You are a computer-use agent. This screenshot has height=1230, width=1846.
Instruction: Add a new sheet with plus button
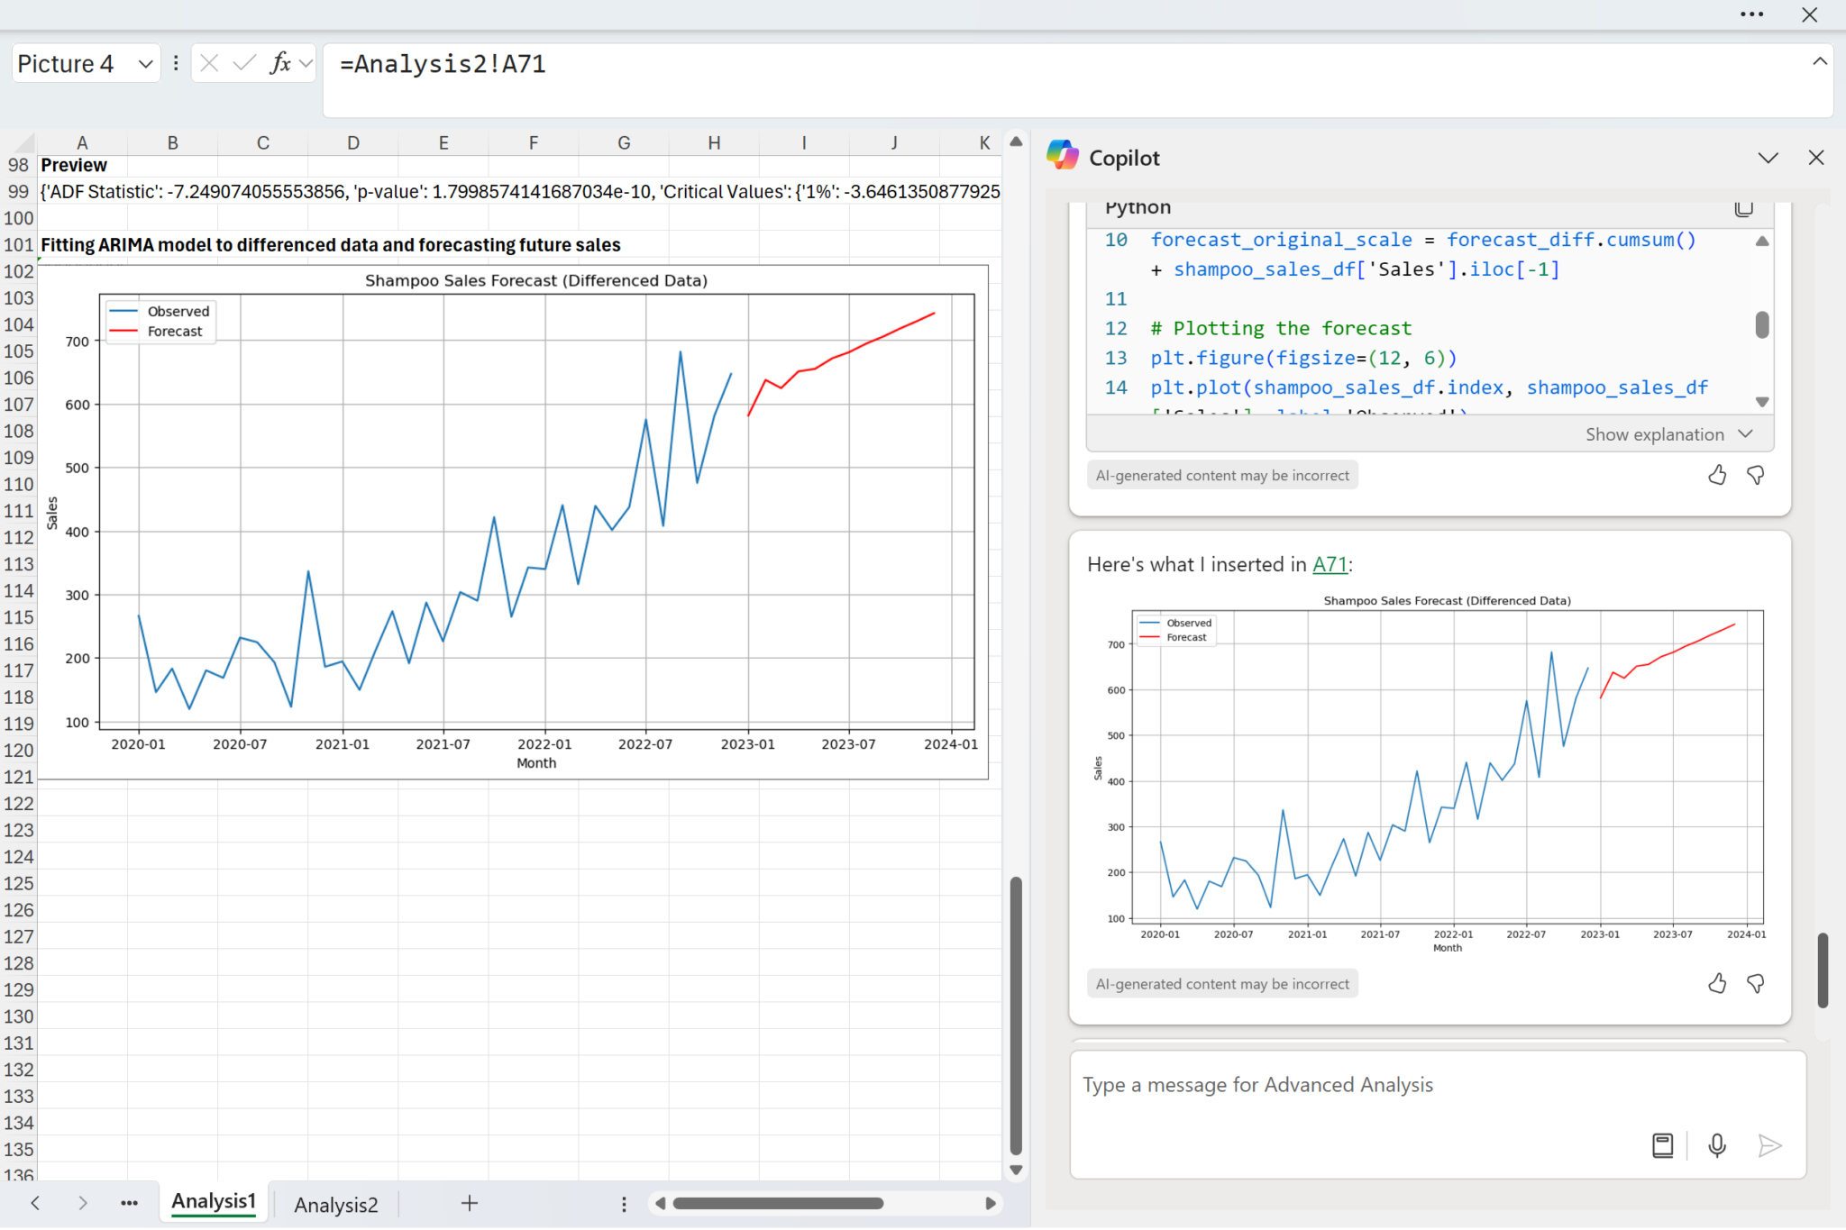click(470, 1203)
